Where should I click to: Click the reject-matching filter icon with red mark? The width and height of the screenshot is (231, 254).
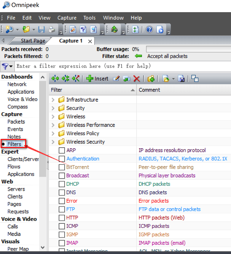tap(76, 79)
